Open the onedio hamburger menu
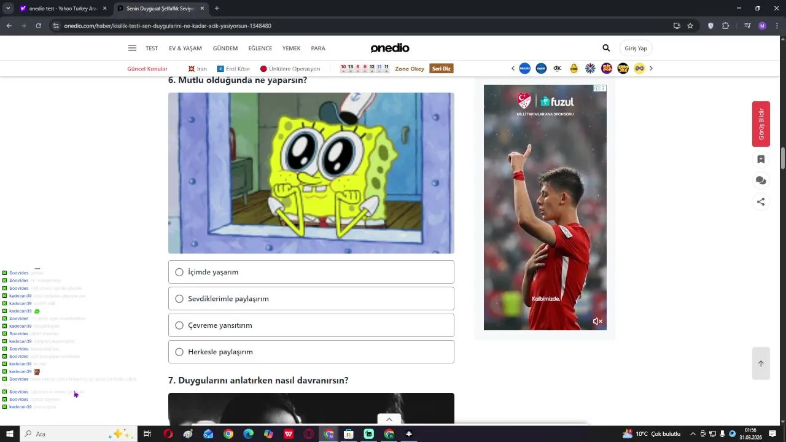Screen dimensions: 786x442 (x=132, y=48)
